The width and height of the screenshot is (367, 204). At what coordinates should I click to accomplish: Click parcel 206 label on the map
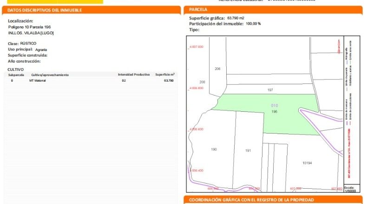coord(217,69)
